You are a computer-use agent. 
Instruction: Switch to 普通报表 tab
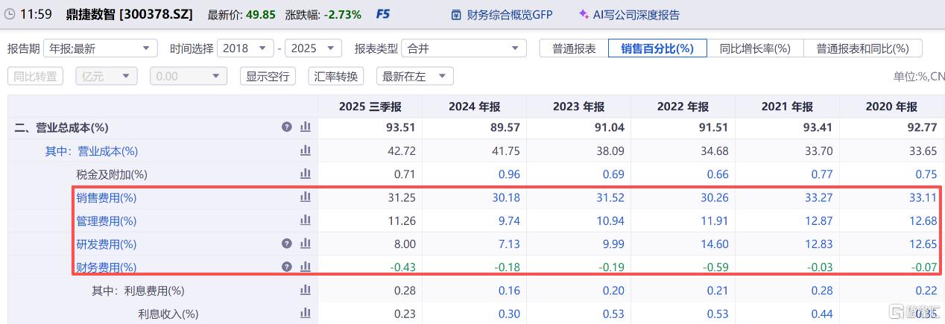click(574, 48)
